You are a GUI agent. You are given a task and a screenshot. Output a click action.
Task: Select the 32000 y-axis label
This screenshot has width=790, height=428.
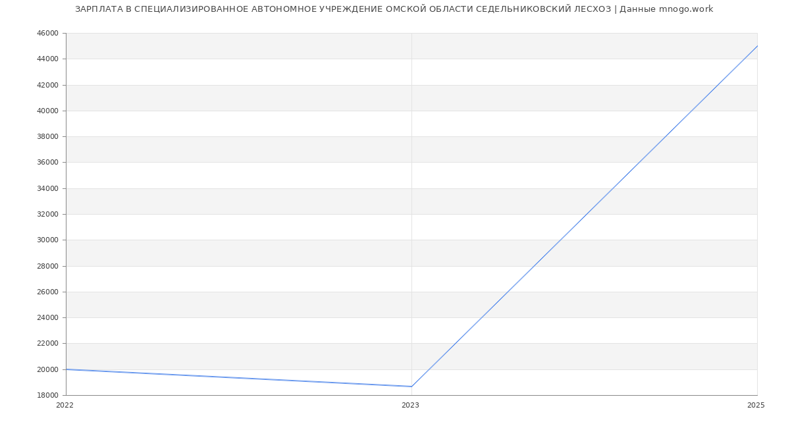coord(47,215)
